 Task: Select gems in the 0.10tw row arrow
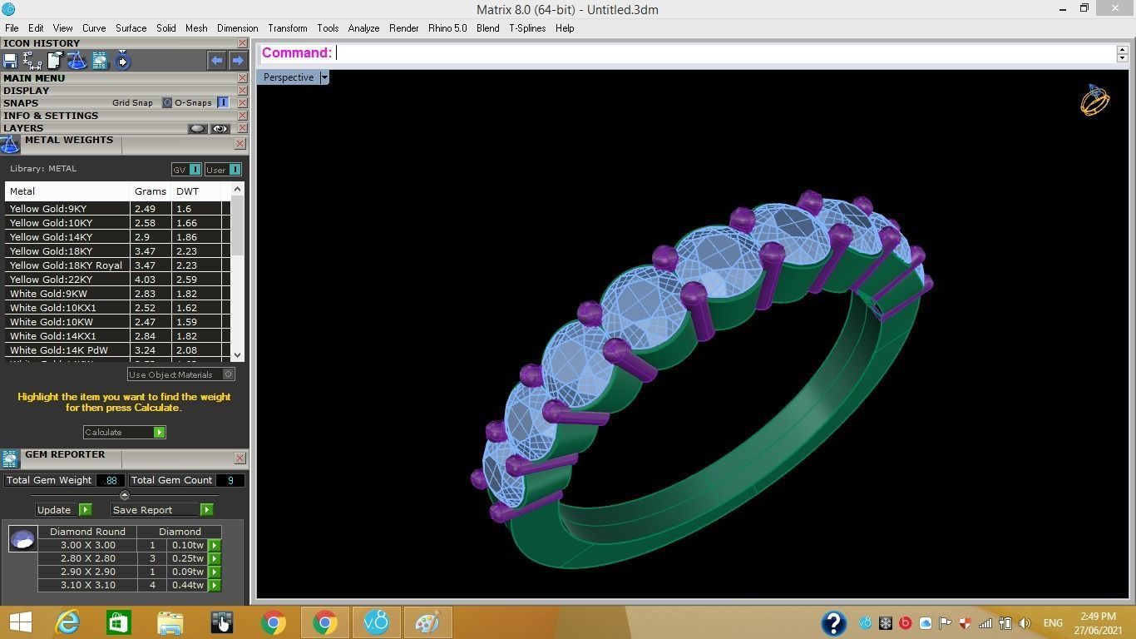(215, 545)
